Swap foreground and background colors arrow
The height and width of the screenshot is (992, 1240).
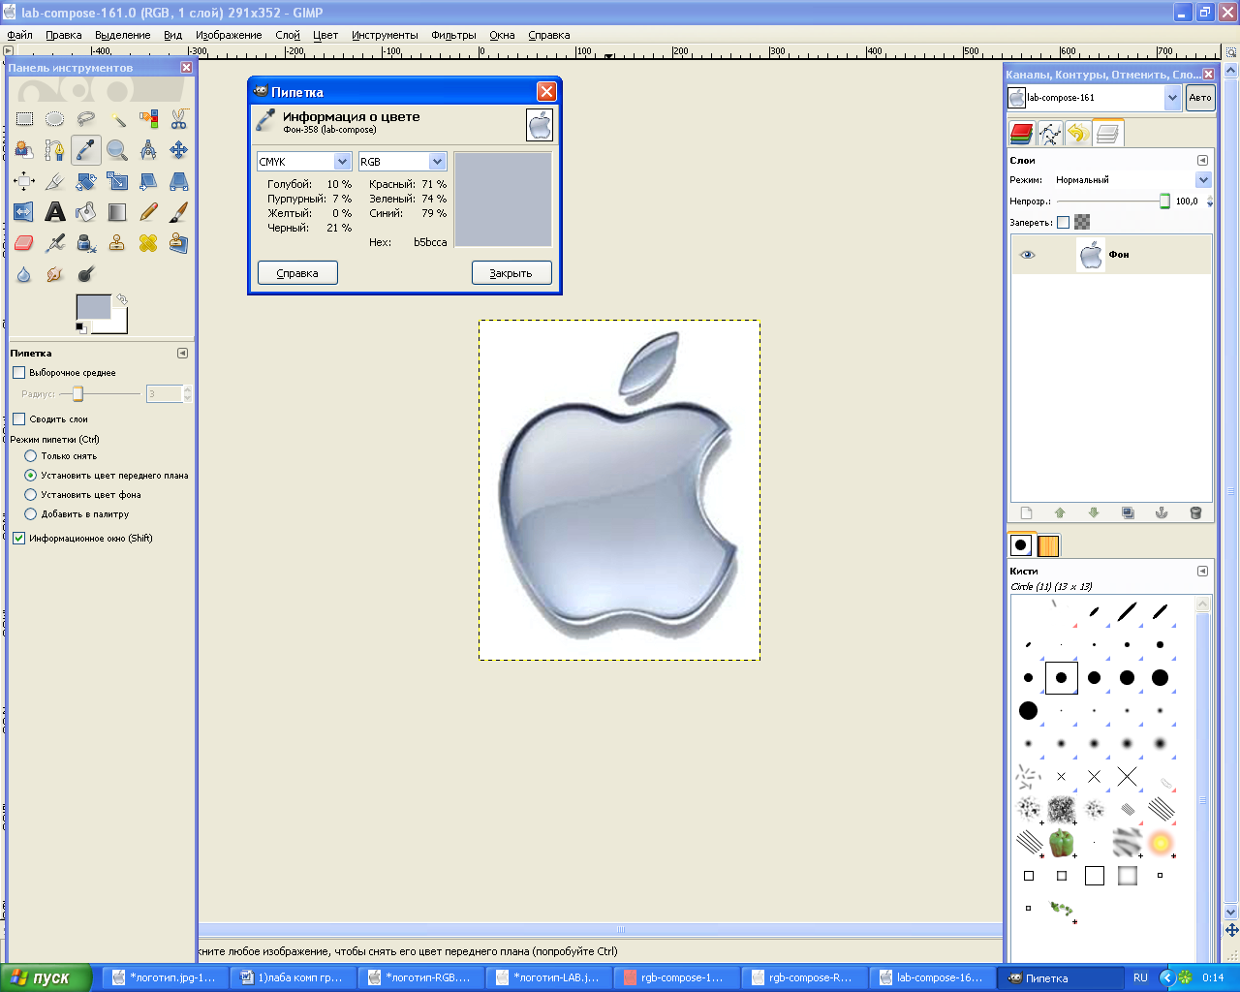[x=121, y=300]
